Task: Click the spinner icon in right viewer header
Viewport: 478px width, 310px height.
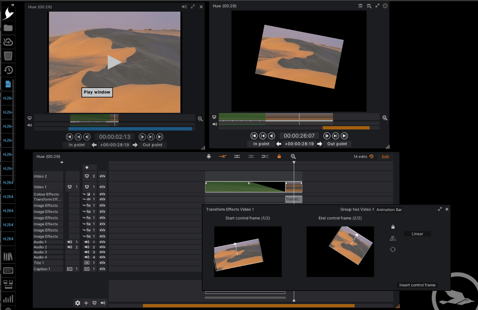Action: (385, 6)
